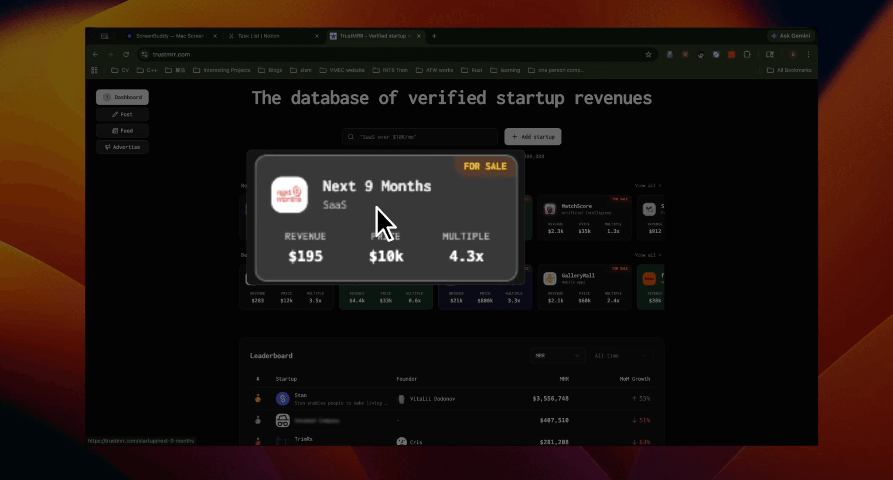Open the WatchScore startup card icon
The height and width of the screenshot is (480, 893).
[x=550, y=209]
